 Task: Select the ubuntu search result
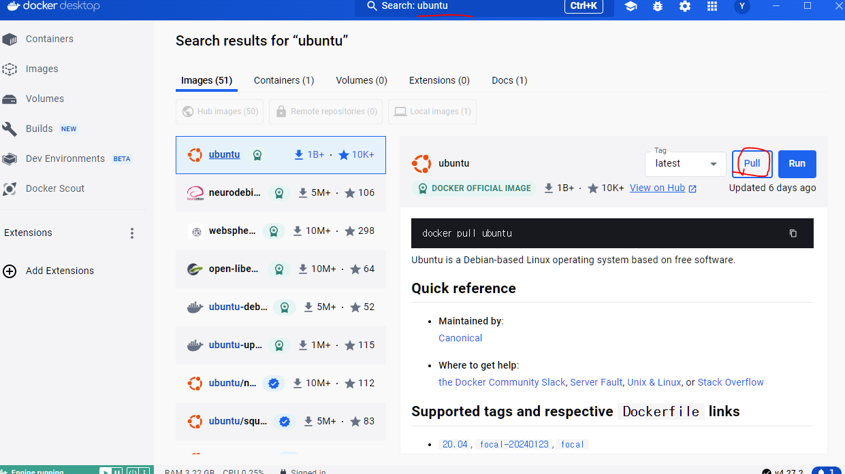point(281,155)
